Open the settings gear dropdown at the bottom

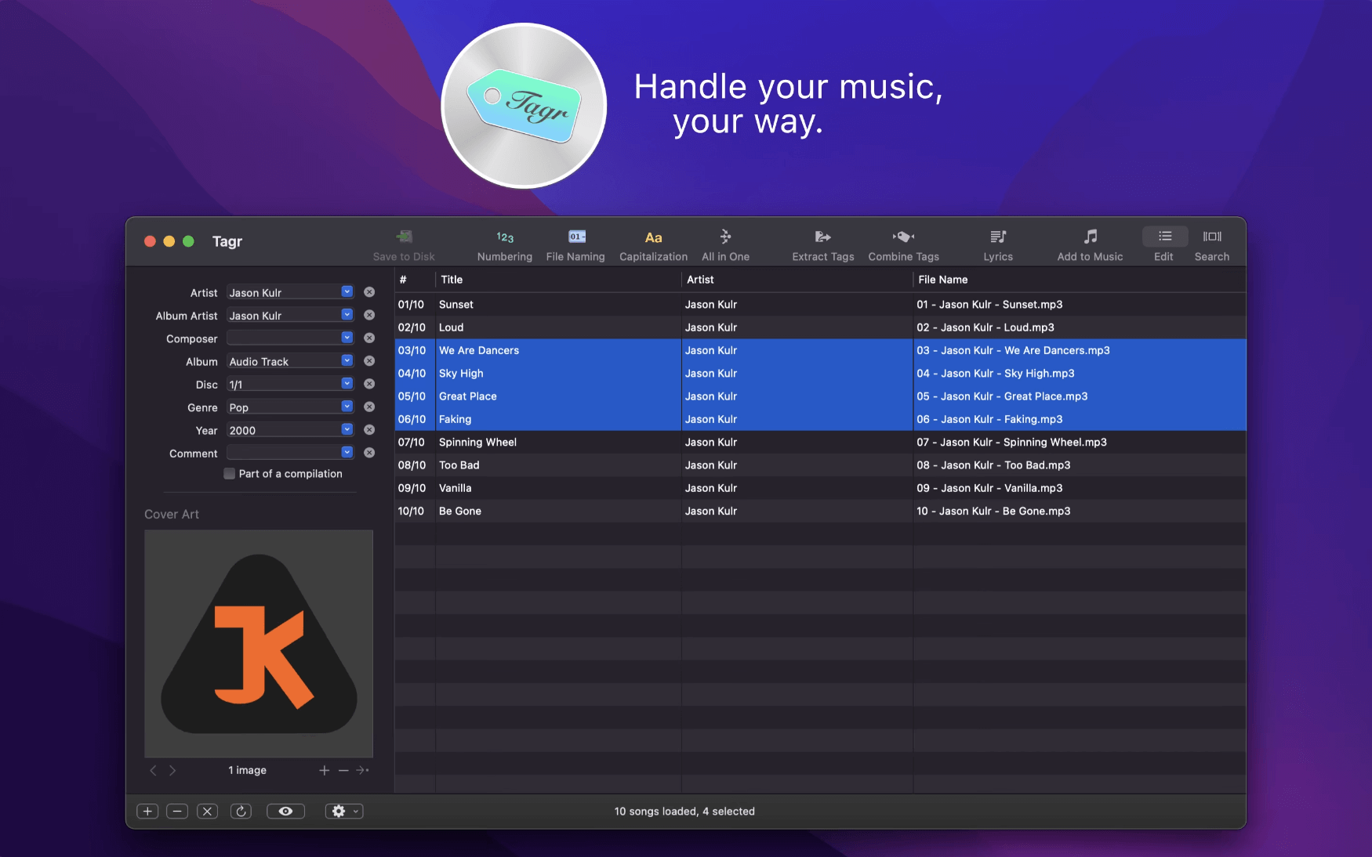pyautogui.click(x=343, y=811)
